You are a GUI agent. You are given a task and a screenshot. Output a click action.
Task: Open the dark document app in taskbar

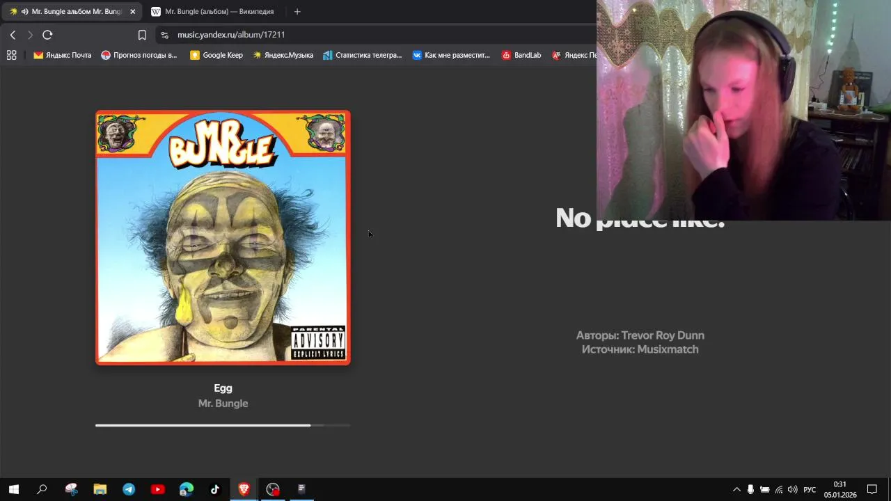tap(301, 489)
